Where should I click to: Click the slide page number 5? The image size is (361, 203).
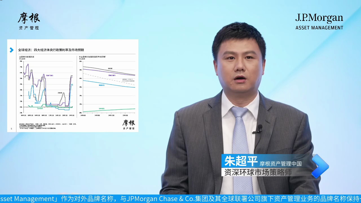(x=11, y=129)
